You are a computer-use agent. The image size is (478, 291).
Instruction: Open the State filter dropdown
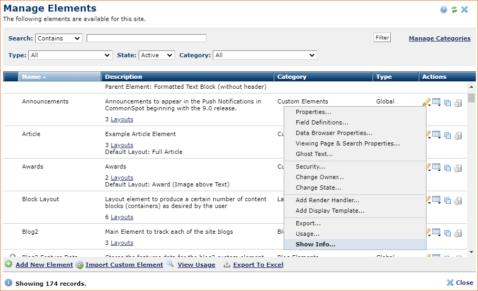[157, 55]
